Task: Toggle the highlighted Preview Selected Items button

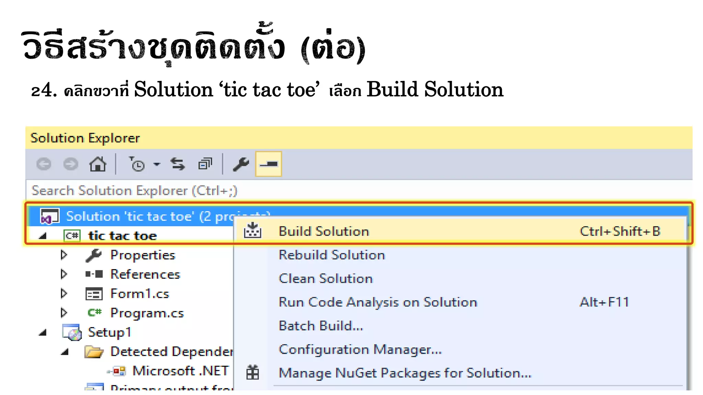Action: 268,164
